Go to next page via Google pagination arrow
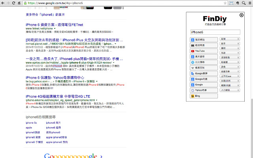Screen dimensions: 253x158 coord(101,156)
